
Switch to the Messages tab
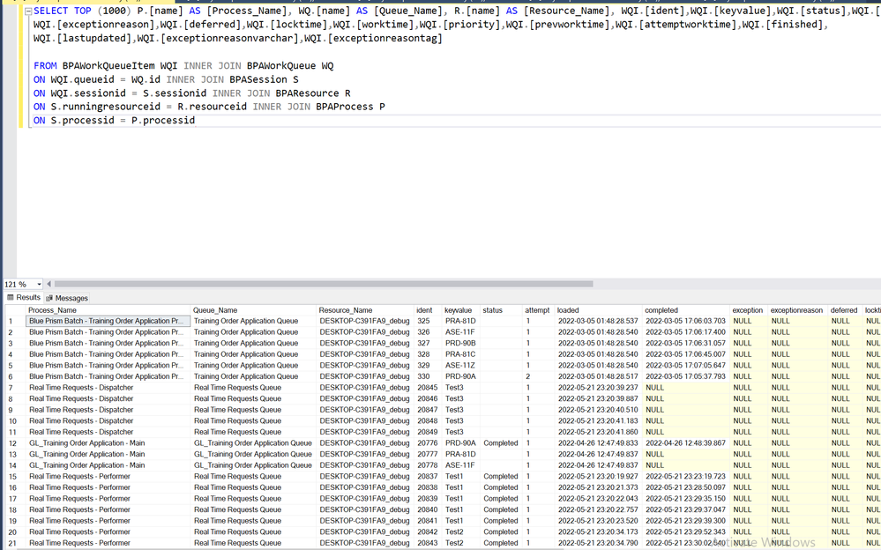(x=71, y=298)
